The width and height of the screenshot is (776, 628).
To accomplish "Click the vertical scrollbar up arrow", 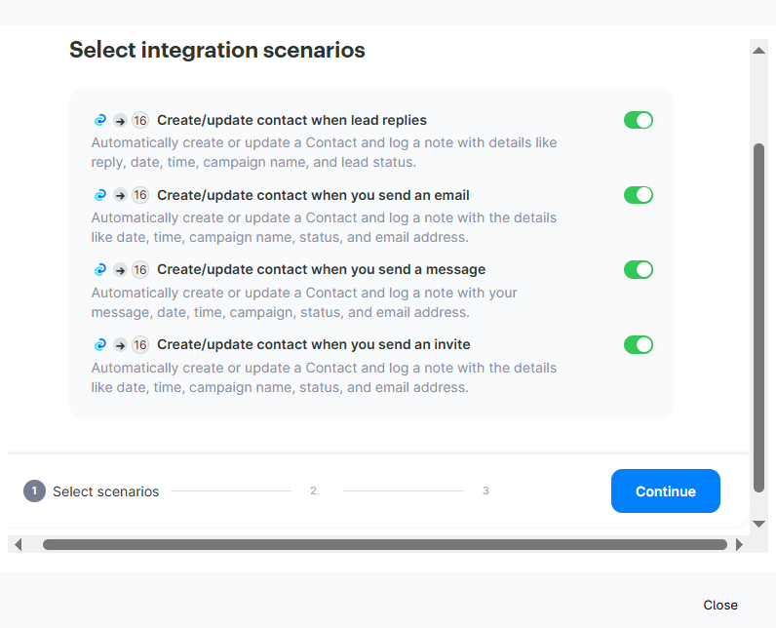I will click(x=758, y=49).
